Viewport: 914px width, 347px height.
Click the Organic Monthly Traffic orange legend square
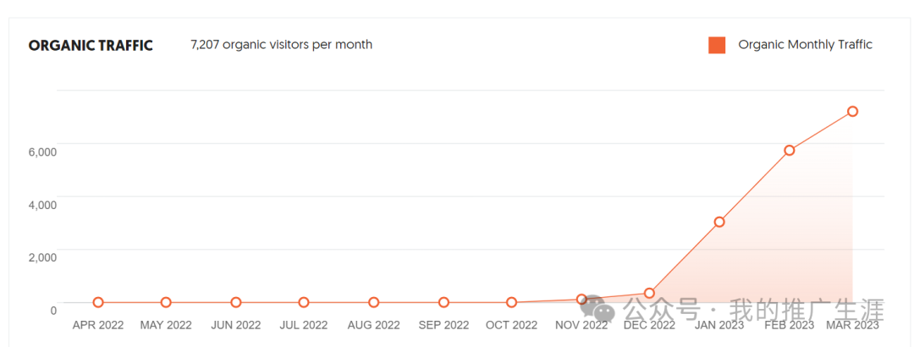[x=717, y=45]
